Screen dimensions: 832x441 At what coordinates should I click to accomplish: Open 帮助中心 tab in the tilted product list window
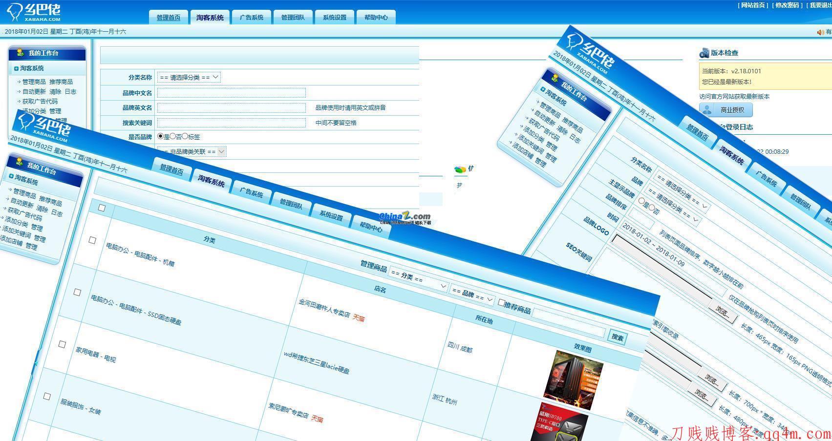coord(371,227)
